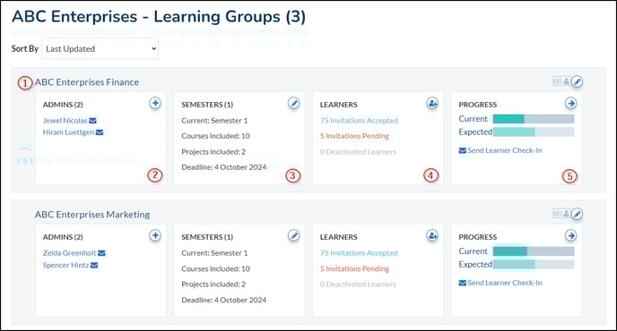This screenshot has width=617, height=331.
Task: Edit the ABC Enterprises Marketing group name
Action: tap(577, 214)
